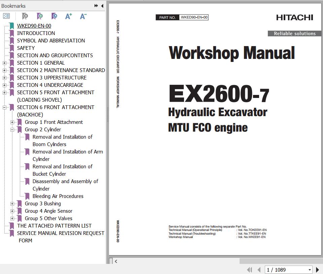Open SECTION AND GROUPCONTENTS bookmark
The width and height of the screenshot is (323, 274).
pyautogui.click(x=55, y=56)
